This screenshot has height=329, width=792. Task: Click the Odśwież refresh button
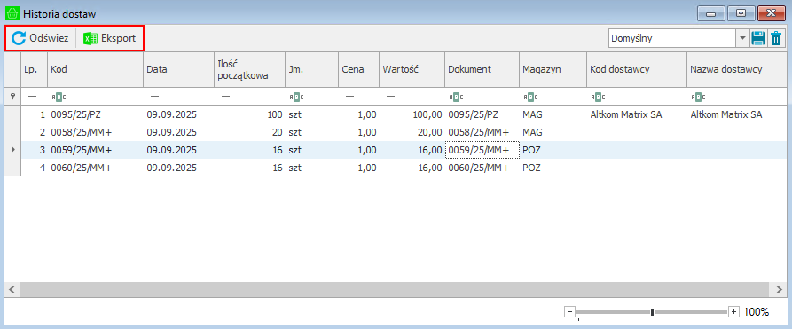(40, 38)
